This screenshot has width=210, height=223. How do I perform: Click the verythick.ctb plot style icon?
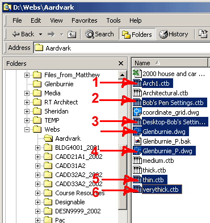tap(137, 190)
